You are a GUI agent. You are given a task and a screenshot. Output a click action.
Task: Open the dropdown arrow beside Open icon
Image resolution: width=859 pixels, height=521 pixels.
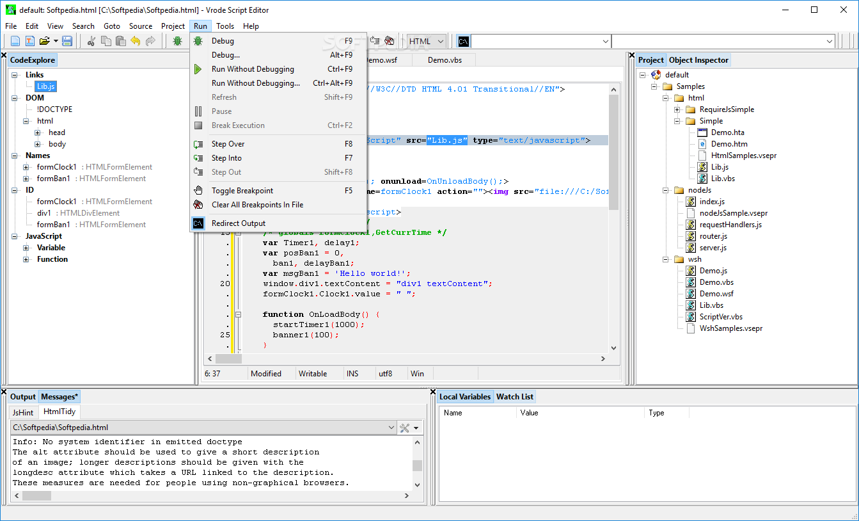[x=56, y=42]
